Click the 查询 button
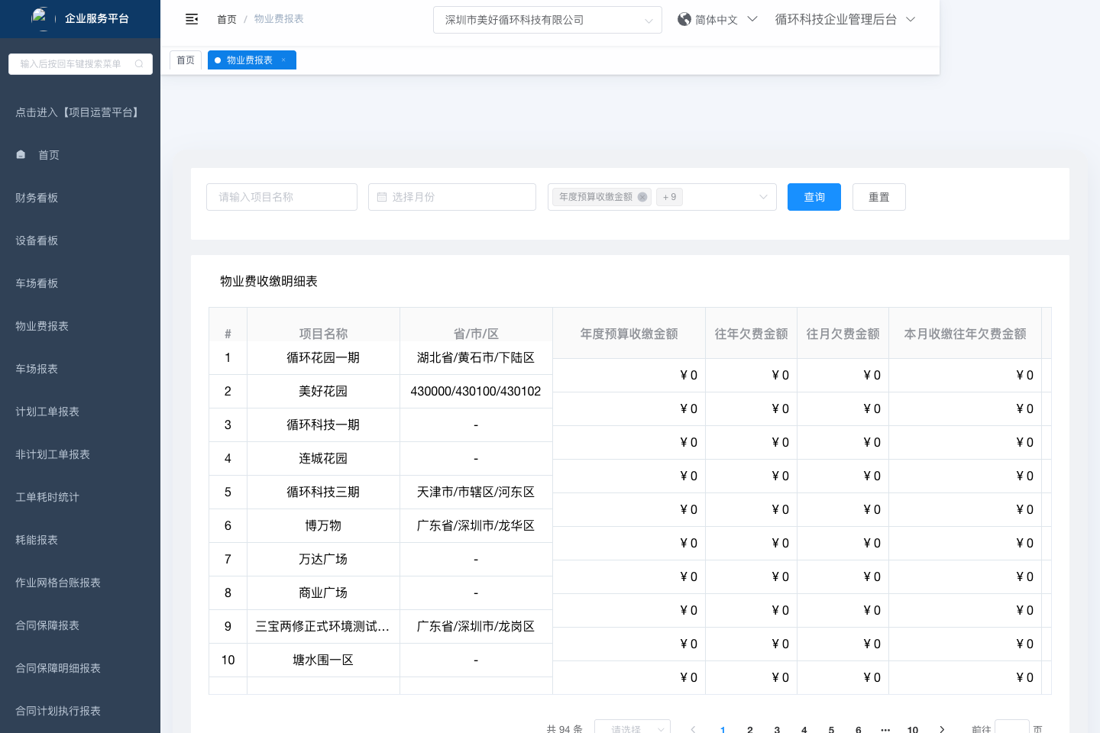The width and height of the screenshot is (1100, 733). tap(814, 197)
